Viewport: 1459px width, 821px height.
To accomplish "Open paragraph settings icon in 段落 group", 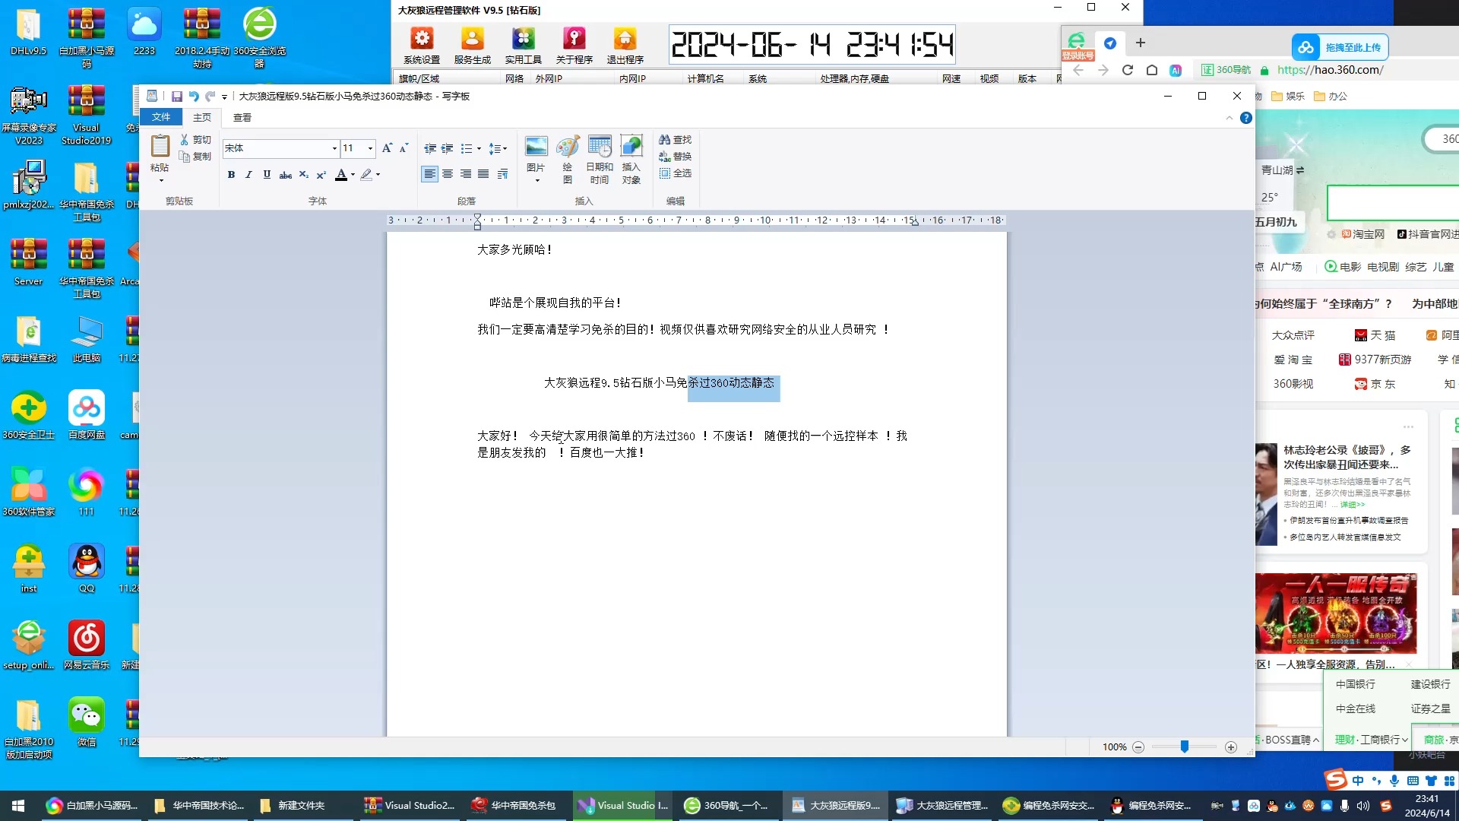I will [x=502, y=174].
